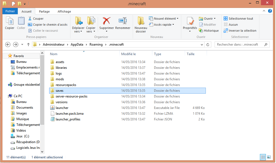Image resolution: width=276 pixels, height=163 pixels.
Task: Go forward with the right arrow button
Action: 16,45
